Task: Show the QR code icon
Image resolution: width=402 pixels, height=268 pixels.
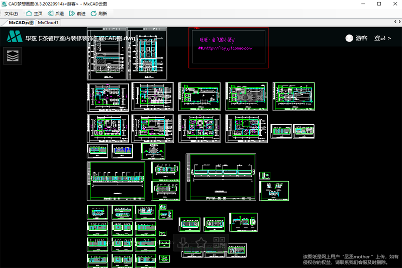Action: pos(218,242)
